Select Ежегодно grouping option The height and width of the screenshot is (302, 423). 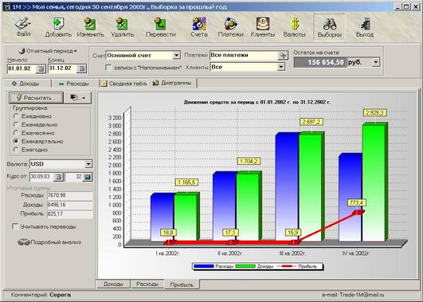16,150
